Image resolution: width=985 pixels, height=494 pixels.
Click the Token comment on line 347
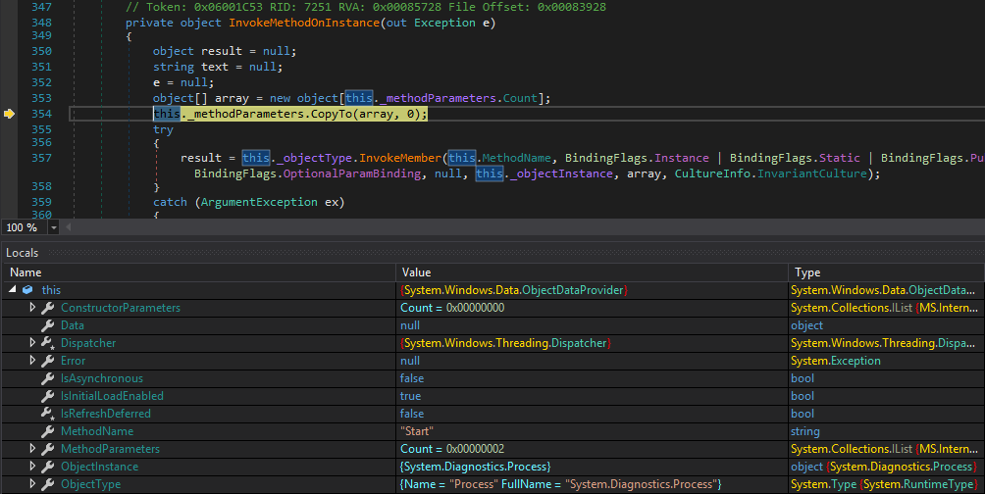click(x=366, y=7)
